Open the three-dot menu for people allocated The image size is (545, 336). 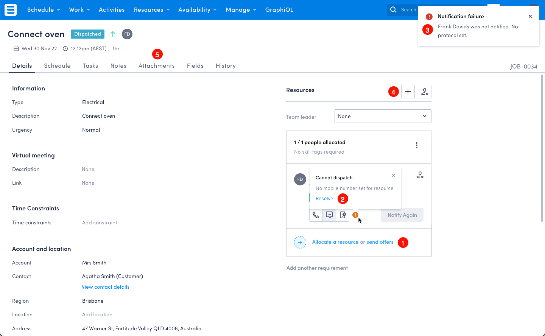point(416,145)
